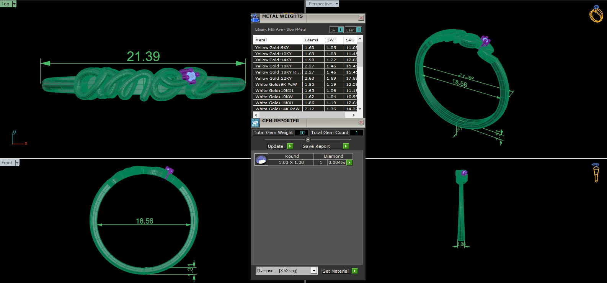Screen dimensions: 607x283
Task: Close the Gem Reporter panel
Action: coord(361,123)
